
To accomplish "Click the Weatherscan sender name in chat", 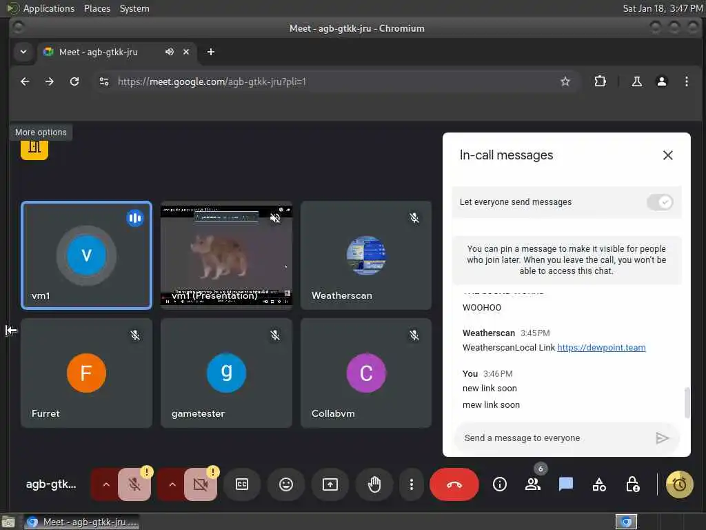I will coord(489,333).
